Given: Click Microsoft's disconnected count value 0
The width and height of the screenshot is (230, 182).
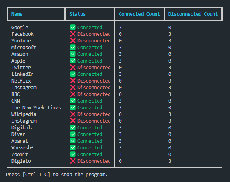Looking at the screenshot, I should pyautogui.click(x=170, y=48).
